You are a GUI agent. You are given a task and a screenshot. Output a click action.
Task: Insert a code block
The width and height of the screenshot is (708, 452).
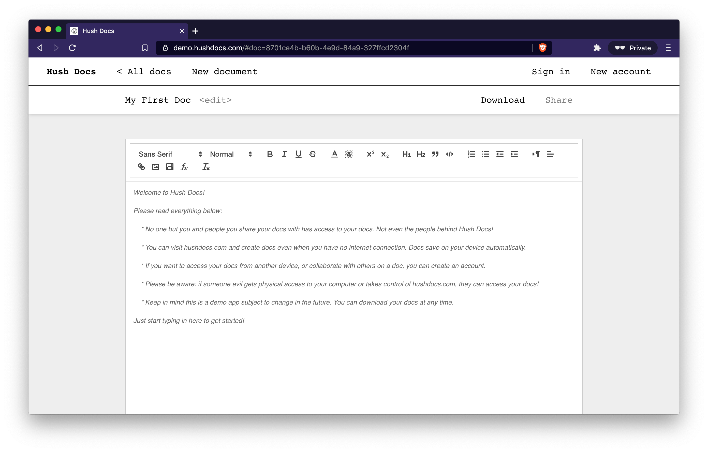(x=449, y=154)
